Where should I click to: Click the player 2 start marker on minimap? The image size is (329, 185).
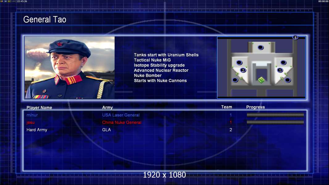pyautogui.click(x=243, y=70)
